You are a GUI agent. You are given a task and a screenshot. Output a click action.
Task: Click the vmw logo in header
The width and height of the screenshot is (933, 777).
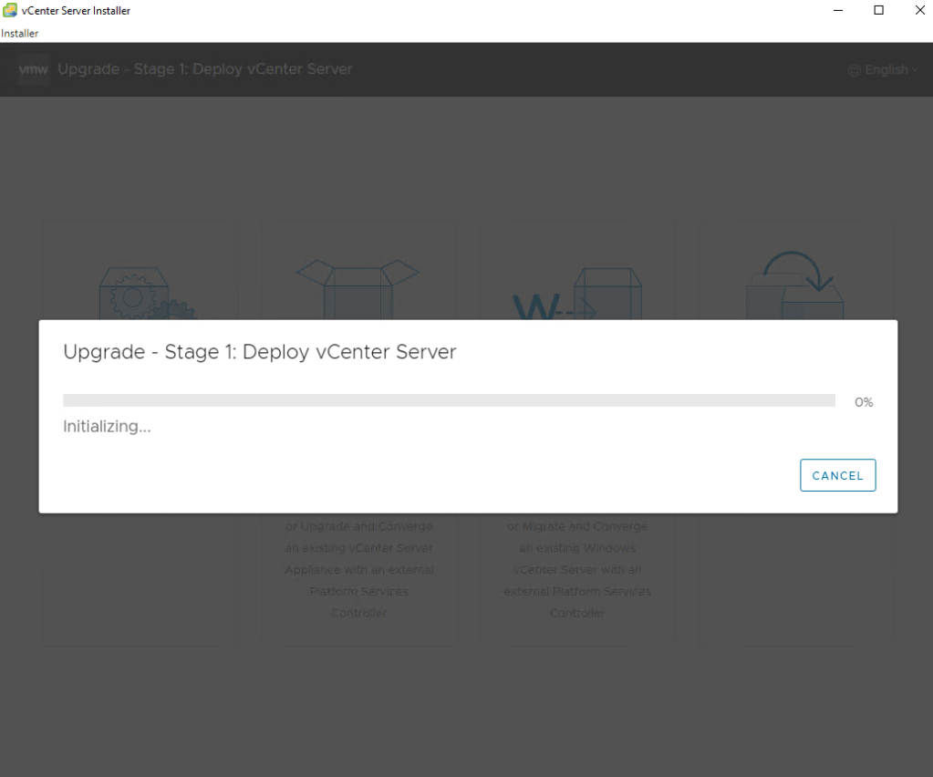tap(34, 70)
